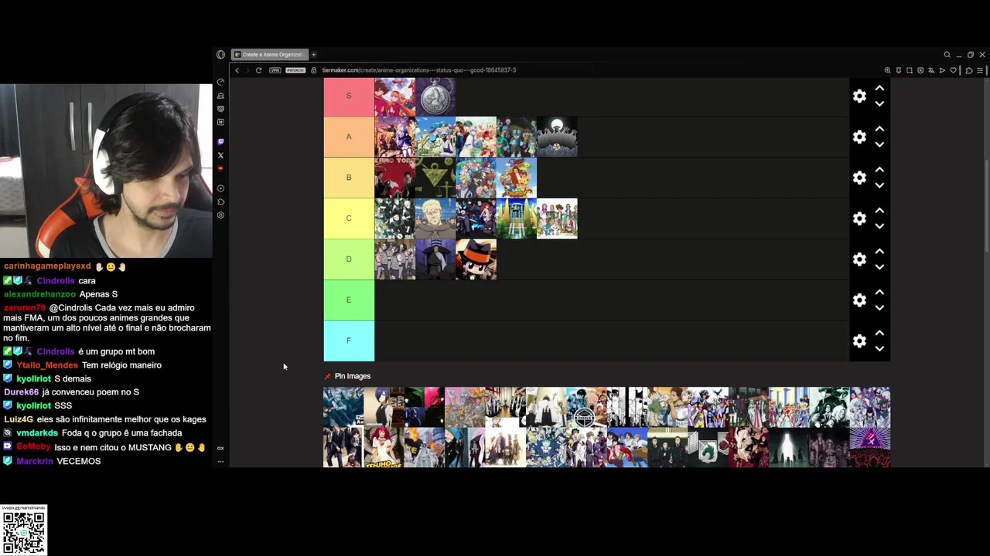Open page zoom magnifier in toolbar

click(887, 70)
